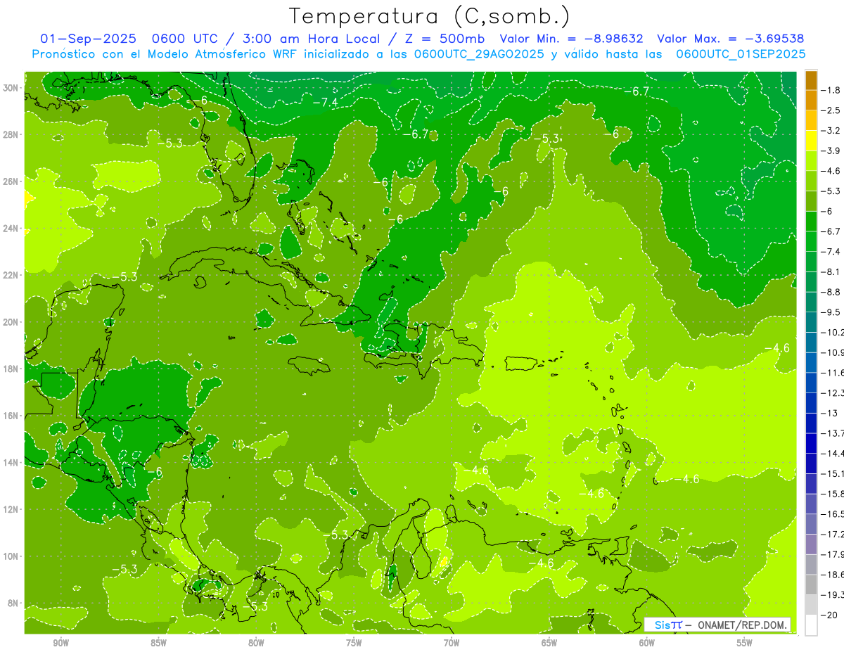This screenshot has width=844, height=652.
Task: Click the '70W' longitude axis label
Action: tap(452, 643)
